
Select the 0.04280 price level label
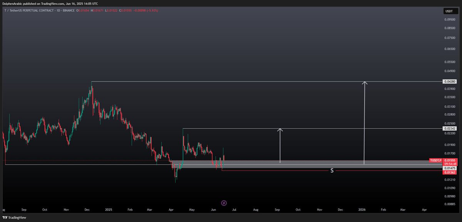tap(450, 81)
